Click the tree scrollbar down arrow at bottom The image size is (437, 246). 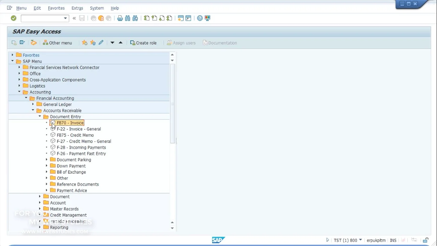tap(172, 228)
